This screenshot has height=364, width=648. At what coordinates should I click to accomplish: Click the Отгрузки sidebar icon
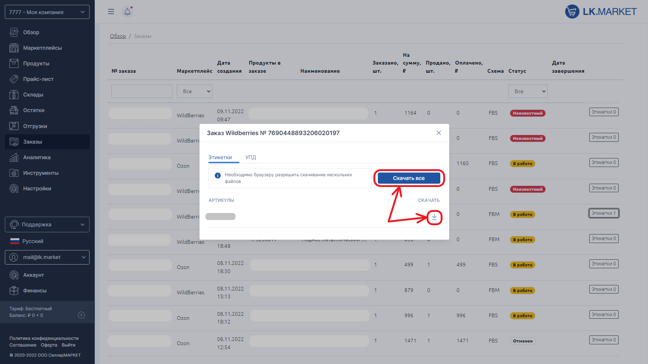[x=14, y=126]
